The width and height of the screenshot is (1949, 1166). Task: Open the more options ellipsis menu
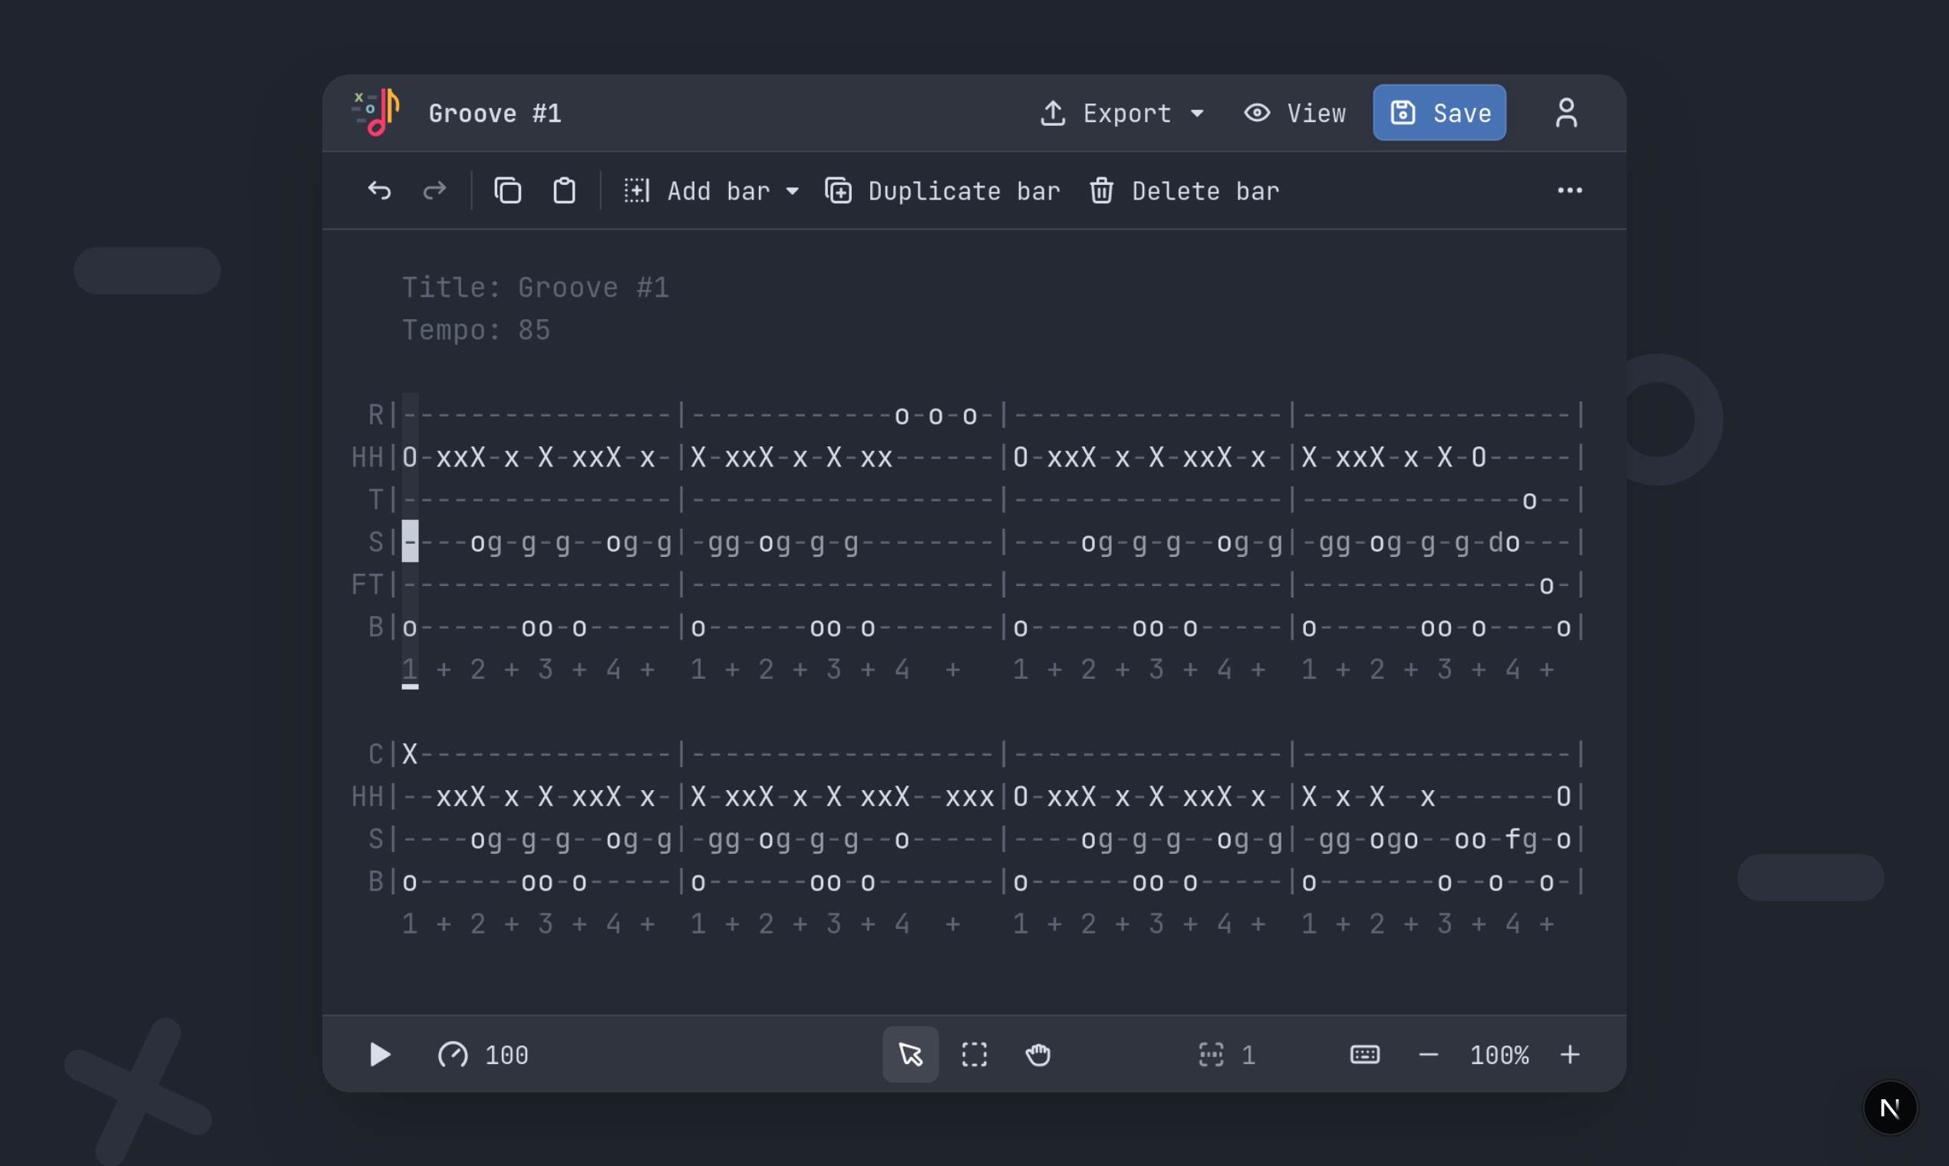pos(1569,191)
